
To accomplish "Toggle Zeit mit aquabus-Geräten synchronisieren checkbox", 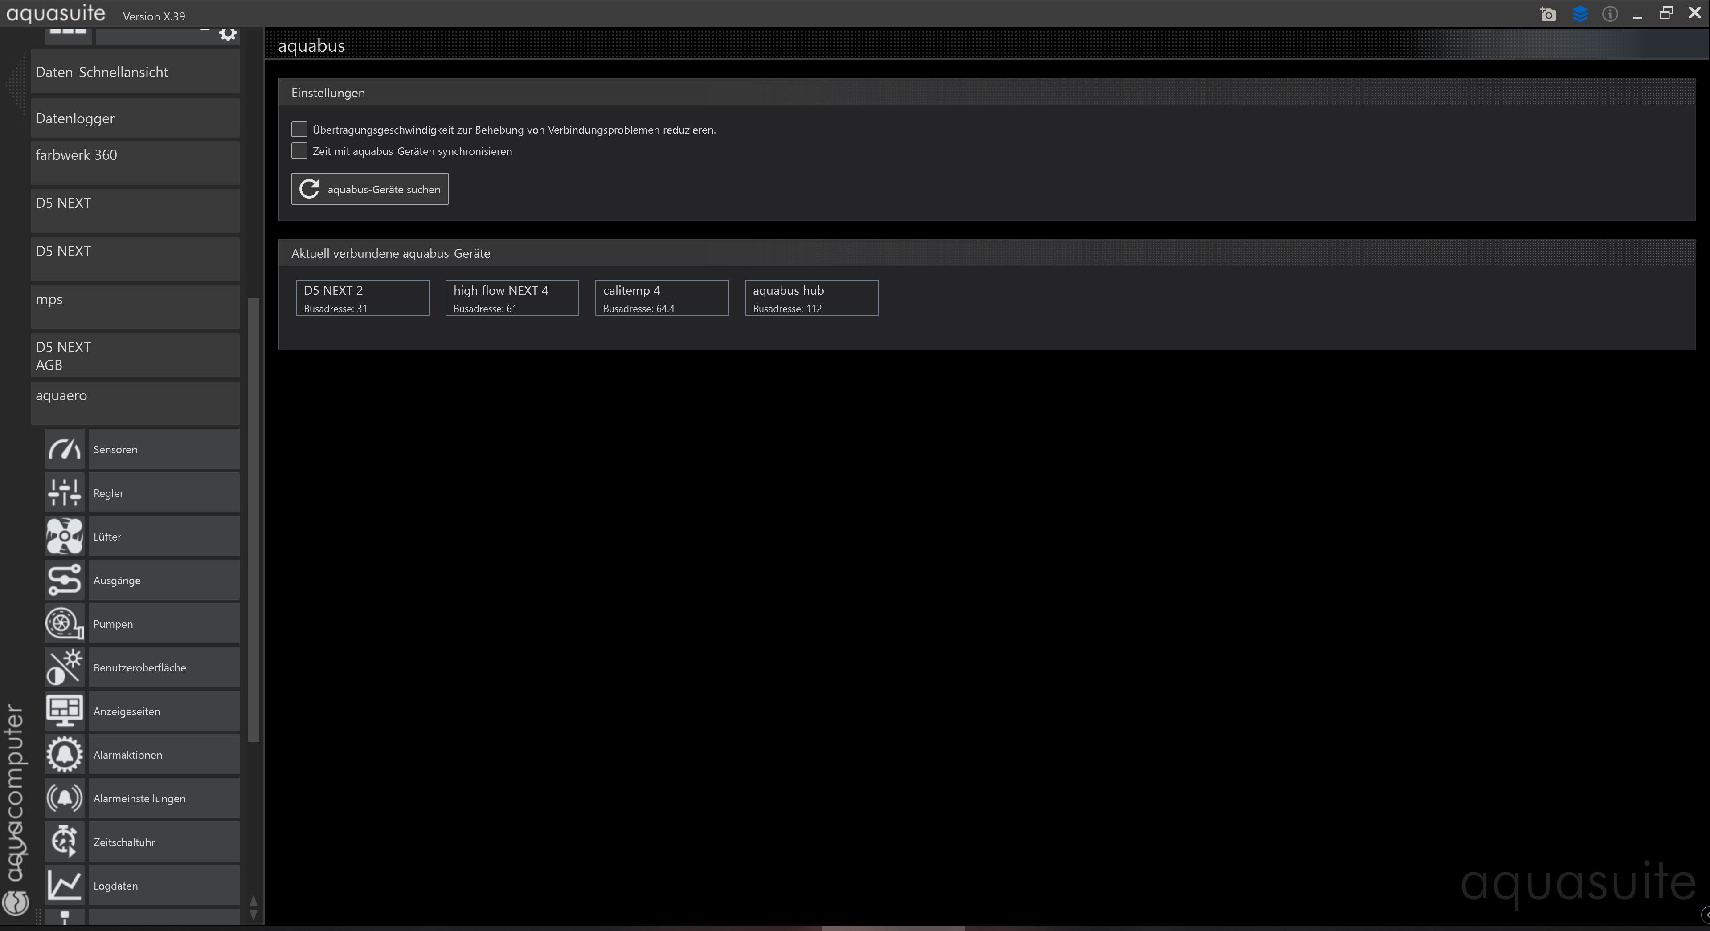I will pos(299,150).
